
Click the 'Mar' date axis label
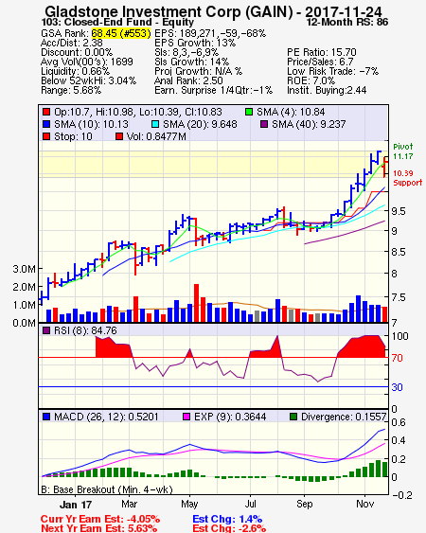(129, 504)
